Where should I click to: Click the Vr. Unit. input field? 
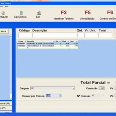(x=91, y=35)
